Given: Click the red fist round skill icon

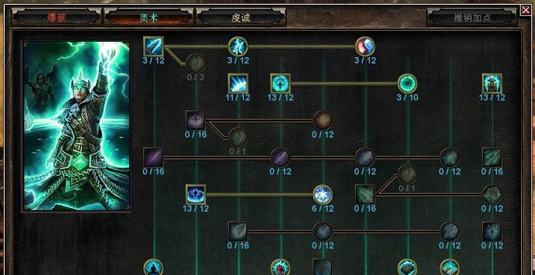Looking at the screenshot, I should [x=280, y=267].
